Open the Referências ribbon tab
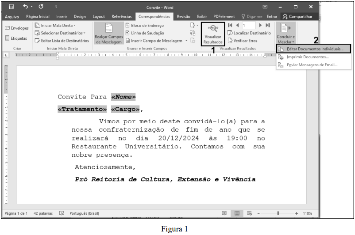Screen dimensions: 355x235 tap(121, 17)
